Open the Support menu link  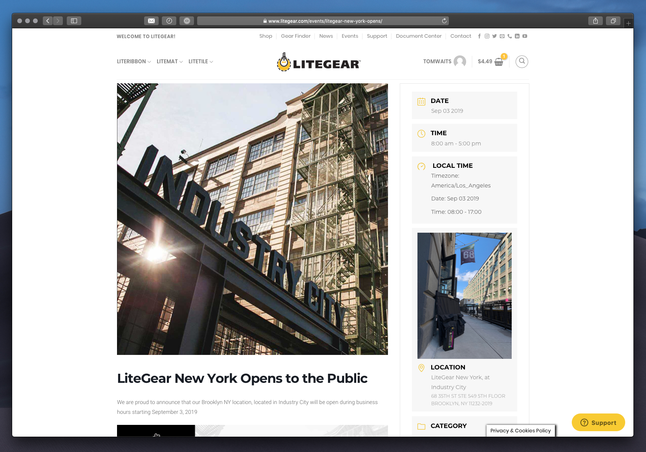[x=377, y=36]
